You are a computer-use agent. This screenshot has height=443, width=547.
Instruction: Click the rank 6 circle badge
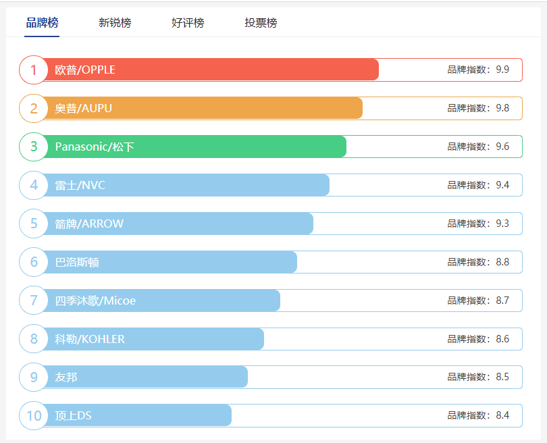point(33,262)
